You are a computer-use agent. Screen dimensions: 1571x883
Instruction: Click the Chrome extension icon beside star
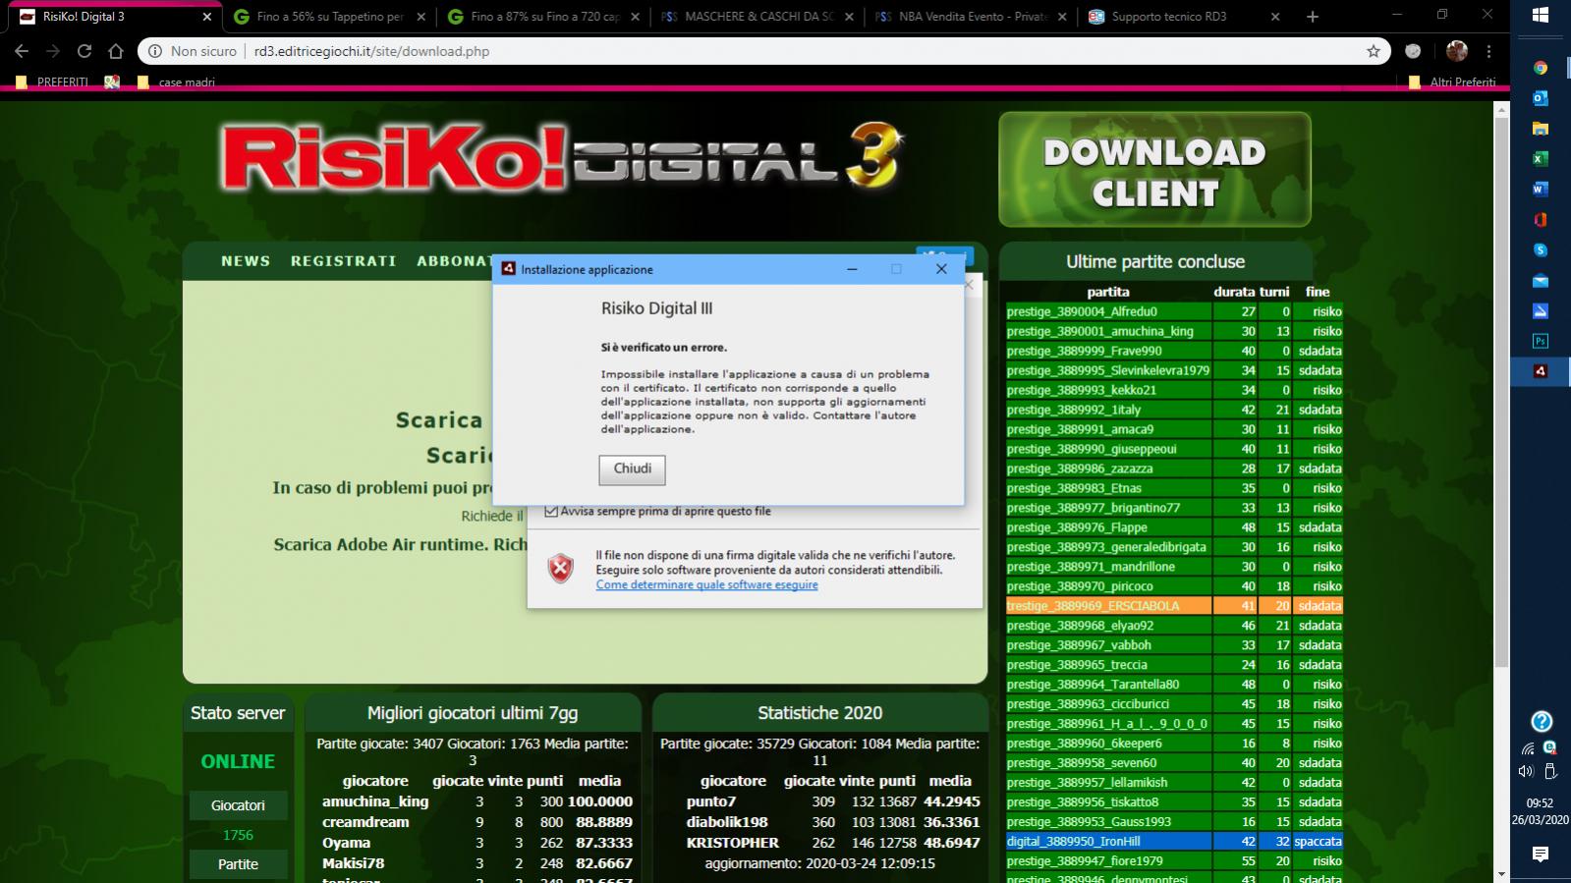(1413, 51)
